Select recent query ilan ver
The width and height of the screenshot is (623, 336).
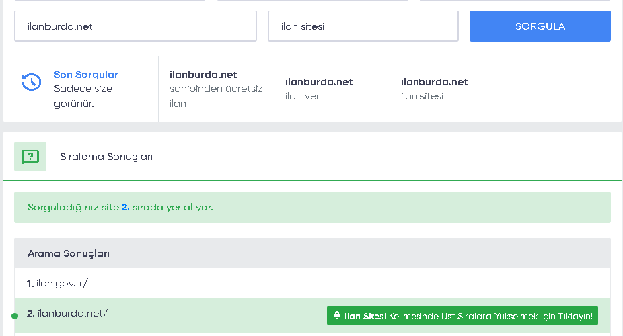(x=332, y=89)
